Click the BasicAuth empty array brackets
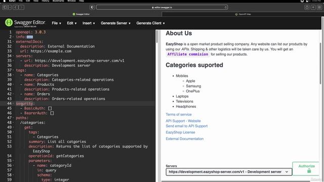324x182 pixels. tap(50, 108)
